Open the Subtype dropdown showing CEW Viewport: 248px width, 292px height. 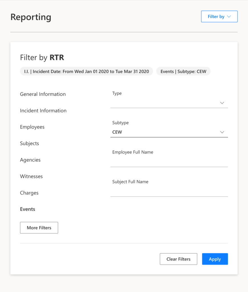click(166, 132)
